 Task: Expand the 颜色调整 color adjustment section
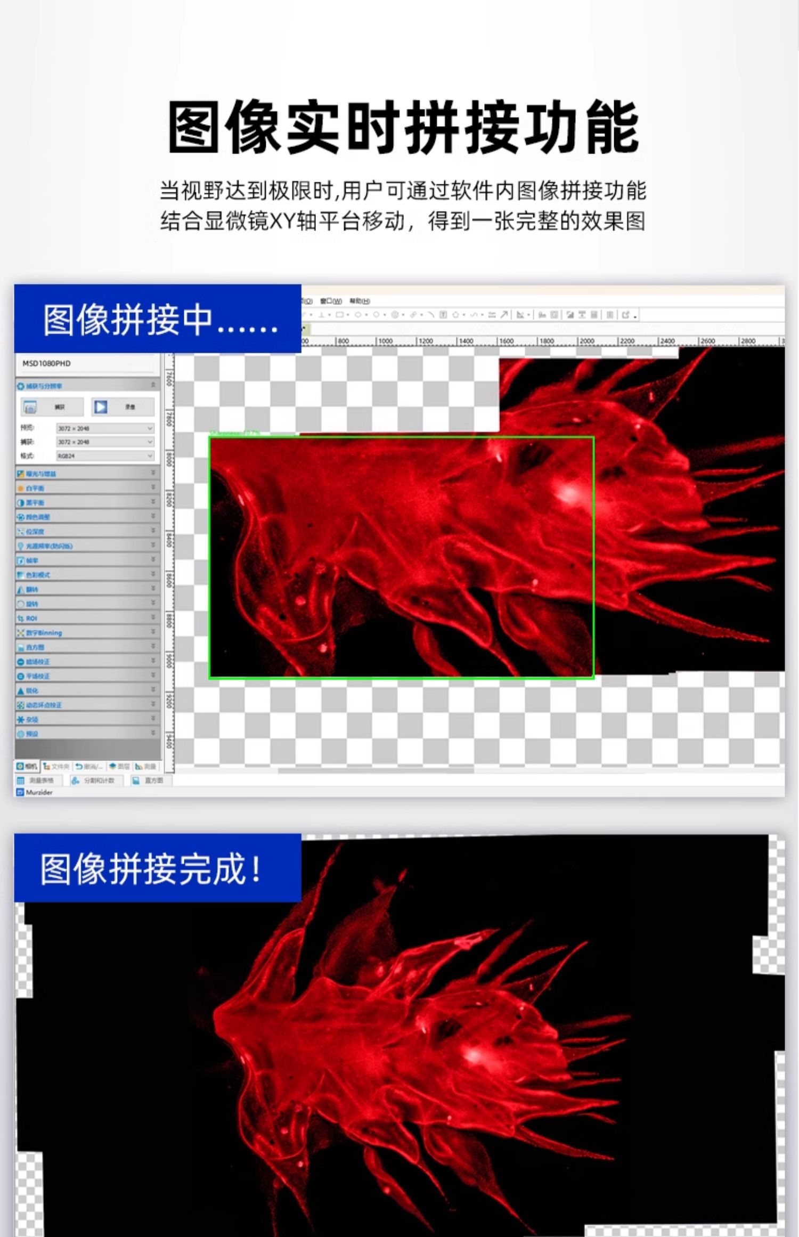(x=87, y=517)
